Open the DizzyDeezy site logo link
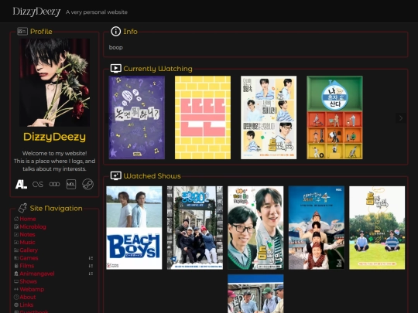 tap(37, 12)
